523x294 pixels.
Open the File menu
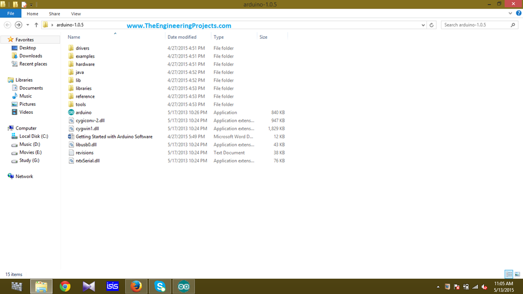pyautogui.click(x=10, y=14)
